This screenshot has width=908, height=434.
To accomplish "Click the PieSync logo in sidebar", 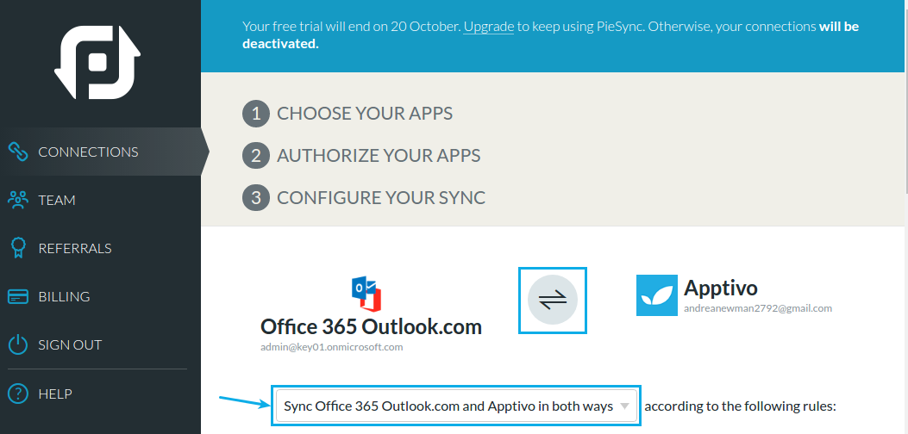I will point(97,62).
